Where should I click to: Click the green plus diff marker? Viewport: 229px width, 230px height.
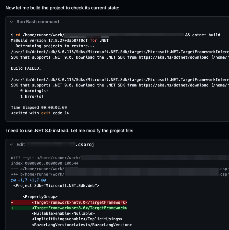[12, 208]
